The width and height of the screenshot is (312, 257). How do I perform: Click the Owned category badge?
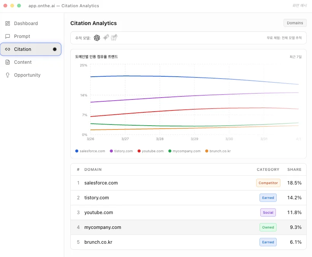coord(268,227)
